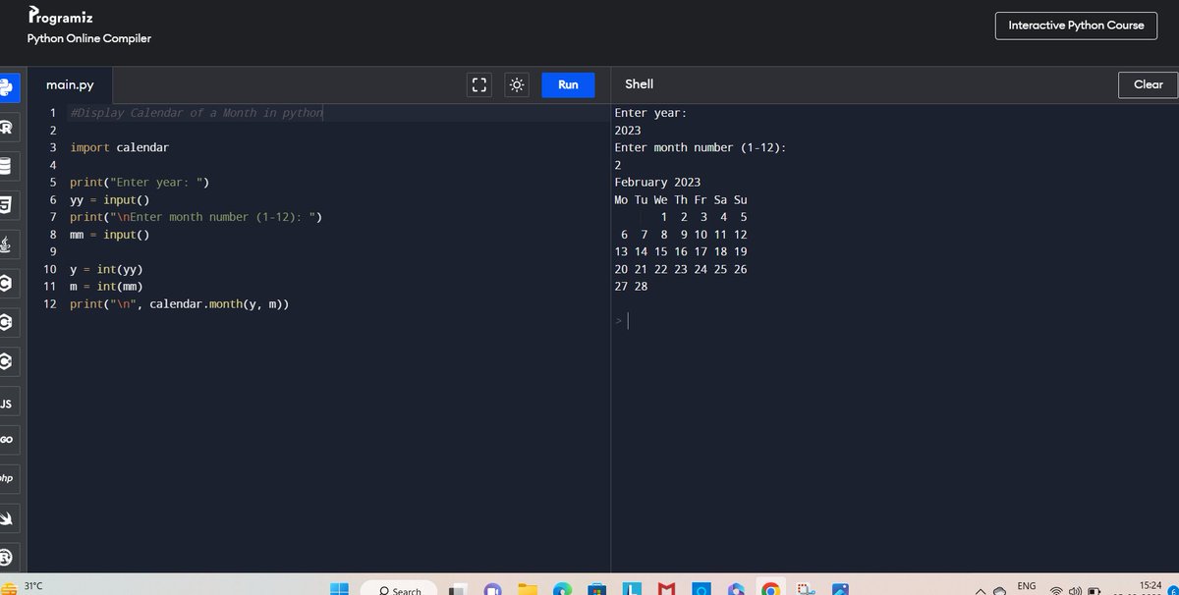Toggle fullscreen editor mode icon
The height and width of the screenshot is (595, 1179).
click(479, 84)
